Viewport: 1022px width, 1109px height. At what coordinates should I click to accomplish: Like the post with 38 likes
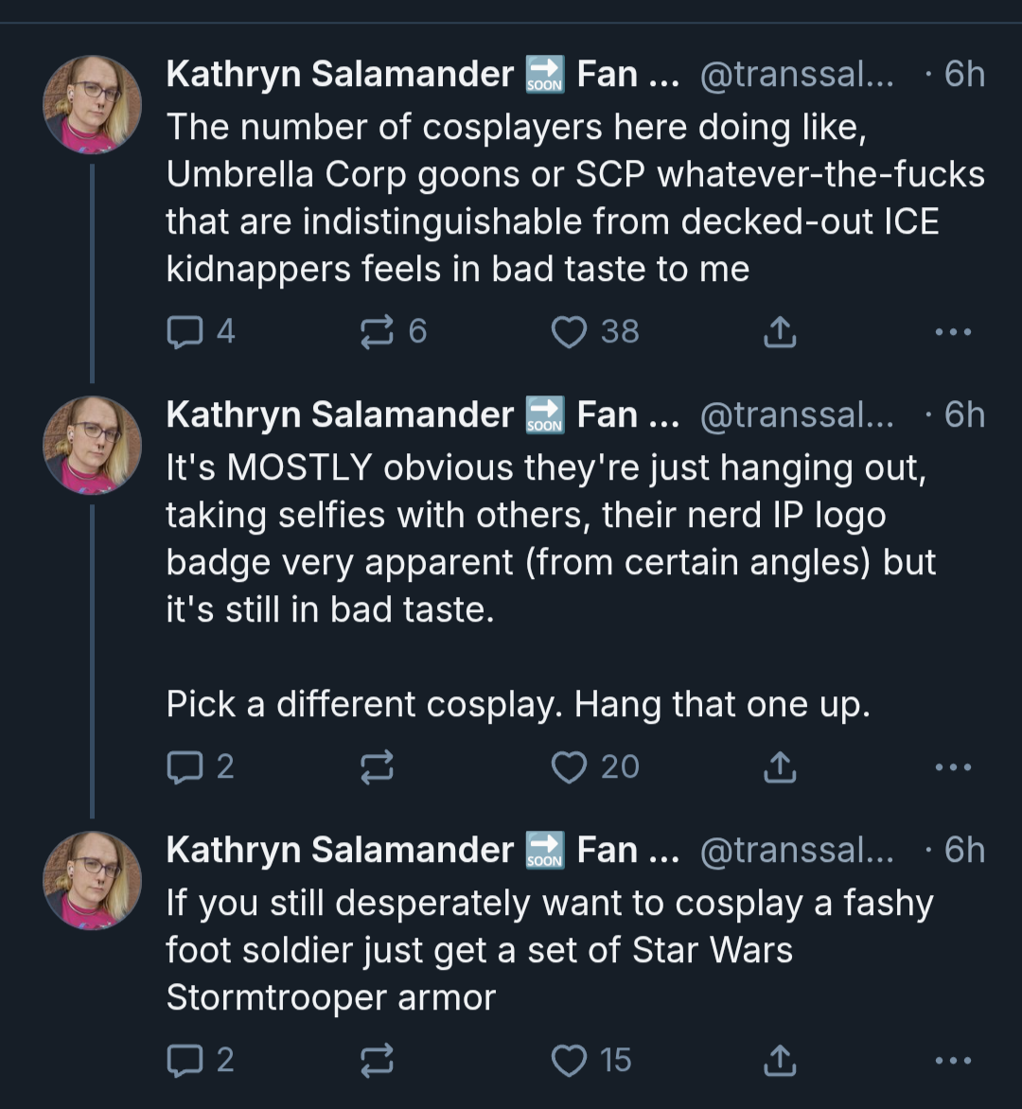pos(595,332)
